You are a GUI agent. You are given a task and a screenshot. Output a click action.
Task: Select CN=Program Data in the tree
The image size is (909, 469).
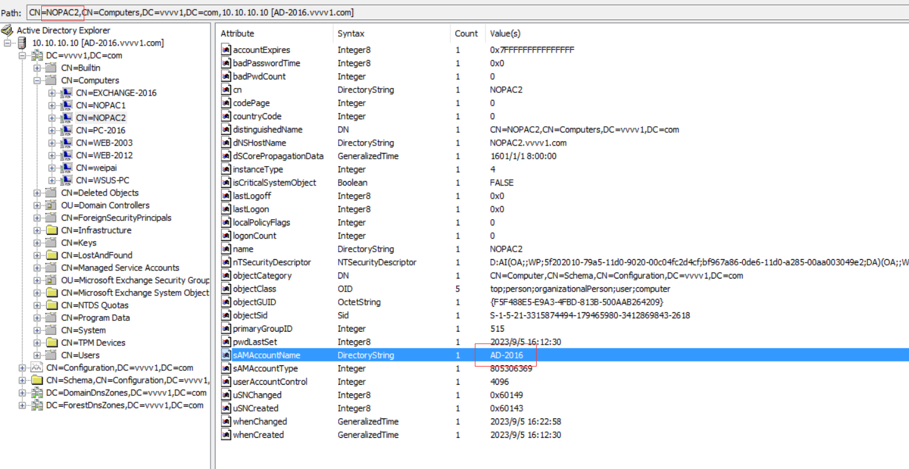click(95, 318)
